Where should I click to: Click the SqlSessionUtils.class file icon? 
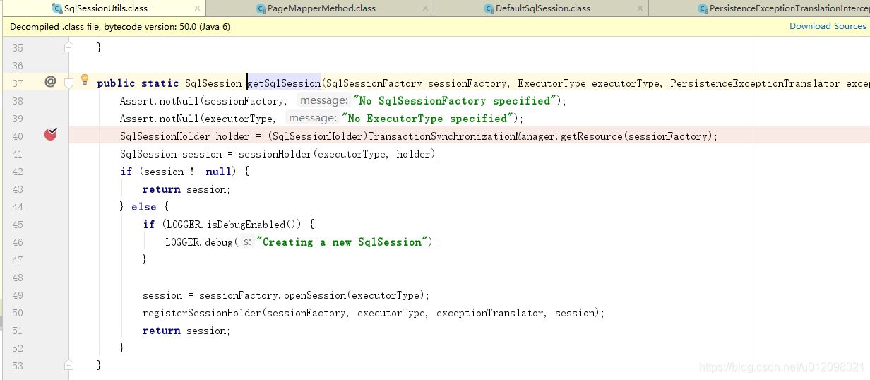[58, 8]
